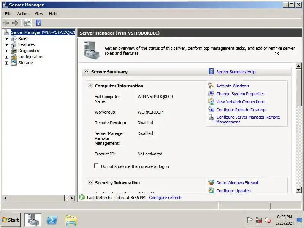Toggle the Show/Hide Console Tree toolbar icon
Image resolution: width=304 pixels, height=228 pixels.
click(27, 23)
